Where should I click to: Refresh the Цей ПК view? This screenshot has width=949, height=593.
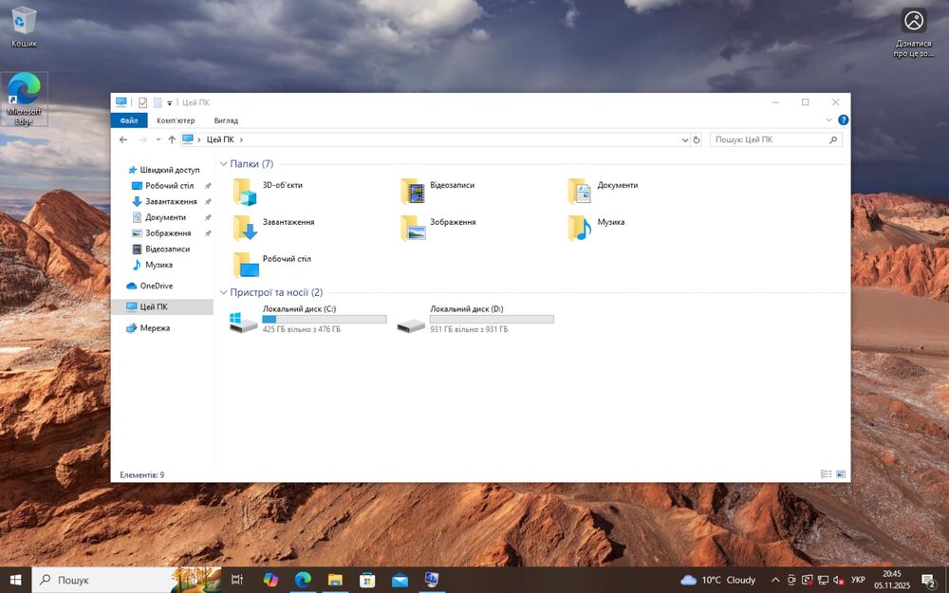coord(697,139)
